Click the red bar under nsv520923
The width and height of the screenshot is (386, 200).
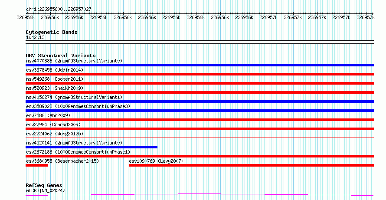click(200, 92)
